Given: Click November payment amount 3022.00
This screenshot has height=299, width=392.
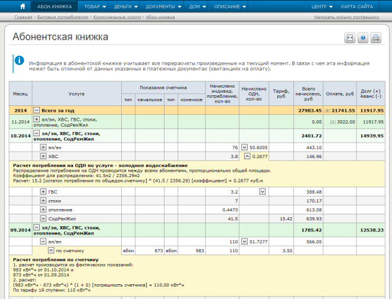Looking at the screenshot, I should [346, 122].
